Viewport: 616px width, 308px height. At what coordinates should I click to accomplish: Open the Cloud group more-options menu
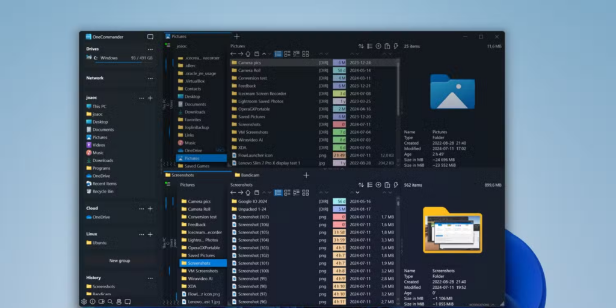[141, 208]
